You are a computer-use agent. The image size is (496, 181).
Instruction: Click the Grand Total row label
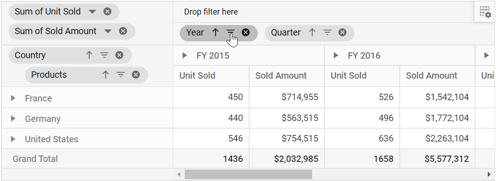35,159
